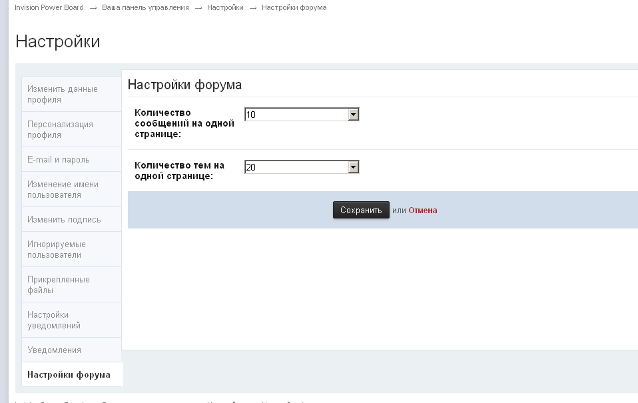Open E-mail и пароль settings tab
638x403 pixels.
coord(59,160)
